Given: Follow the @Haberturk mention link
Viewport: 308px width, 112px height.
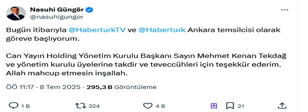Looking at the screenshot, I should click(x=162, y=30).
